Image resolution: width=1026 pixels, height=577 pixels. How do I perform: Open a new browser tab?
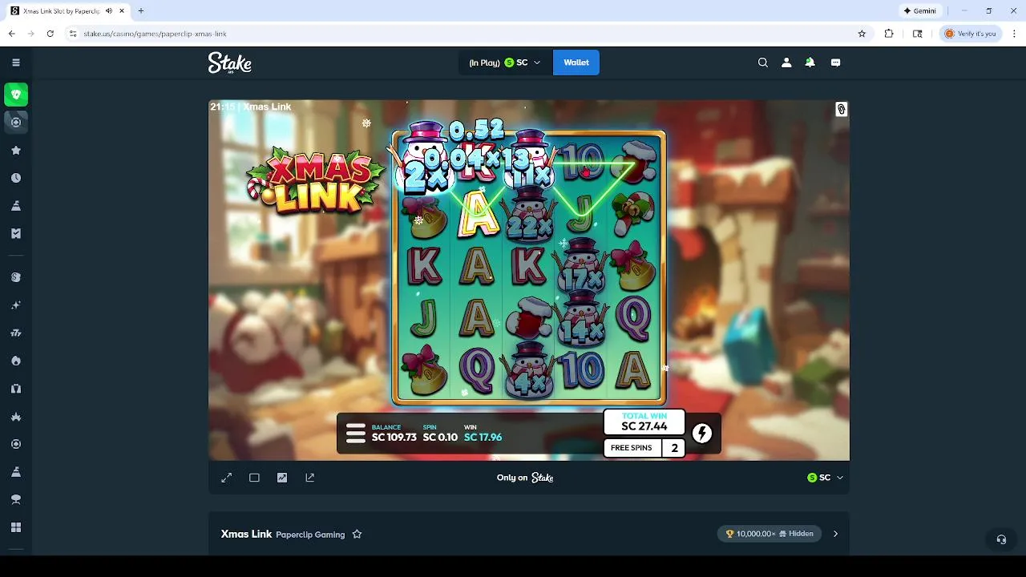pyautogui.click(x=141, y=11)
